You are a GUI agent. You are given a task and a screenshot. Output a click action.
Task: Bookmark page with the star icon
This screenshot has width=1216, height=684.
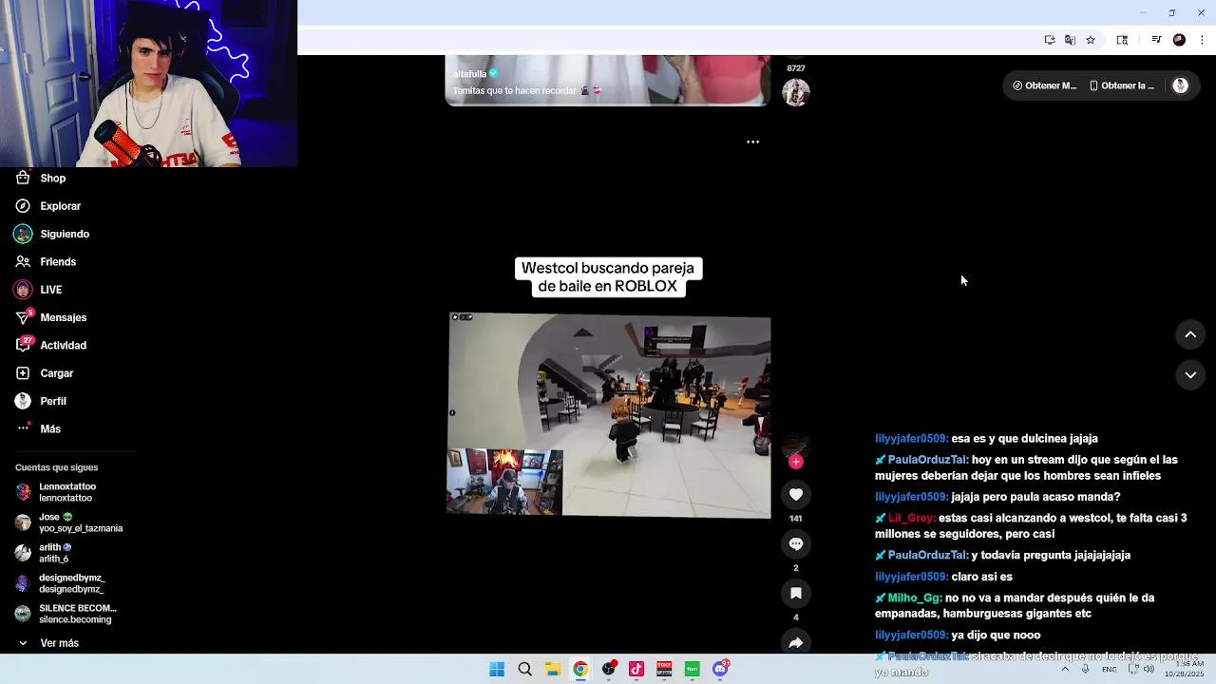tap(1091, 40)
